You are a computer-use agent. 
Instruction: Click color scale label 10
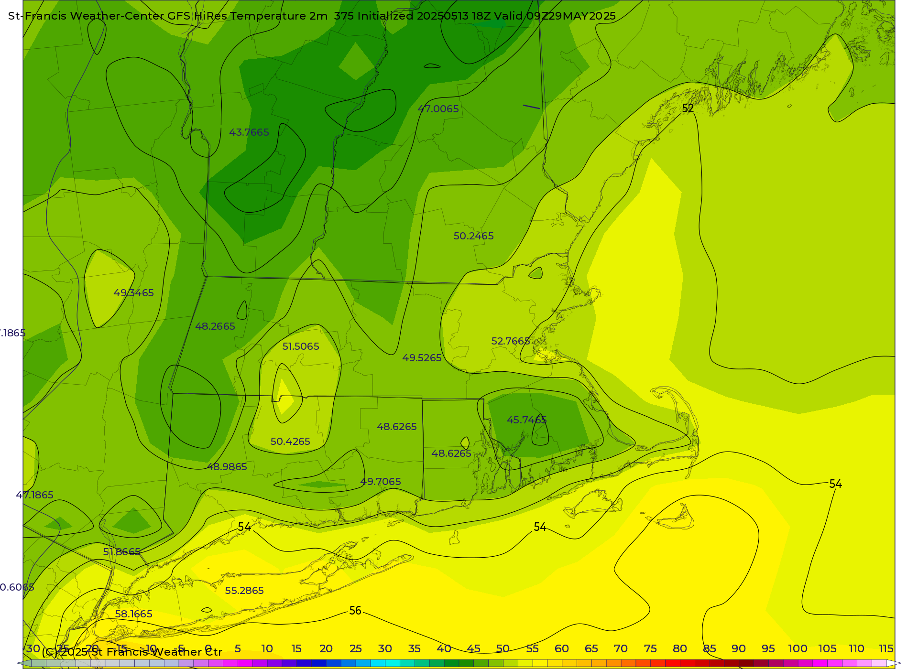pos(267,649)
